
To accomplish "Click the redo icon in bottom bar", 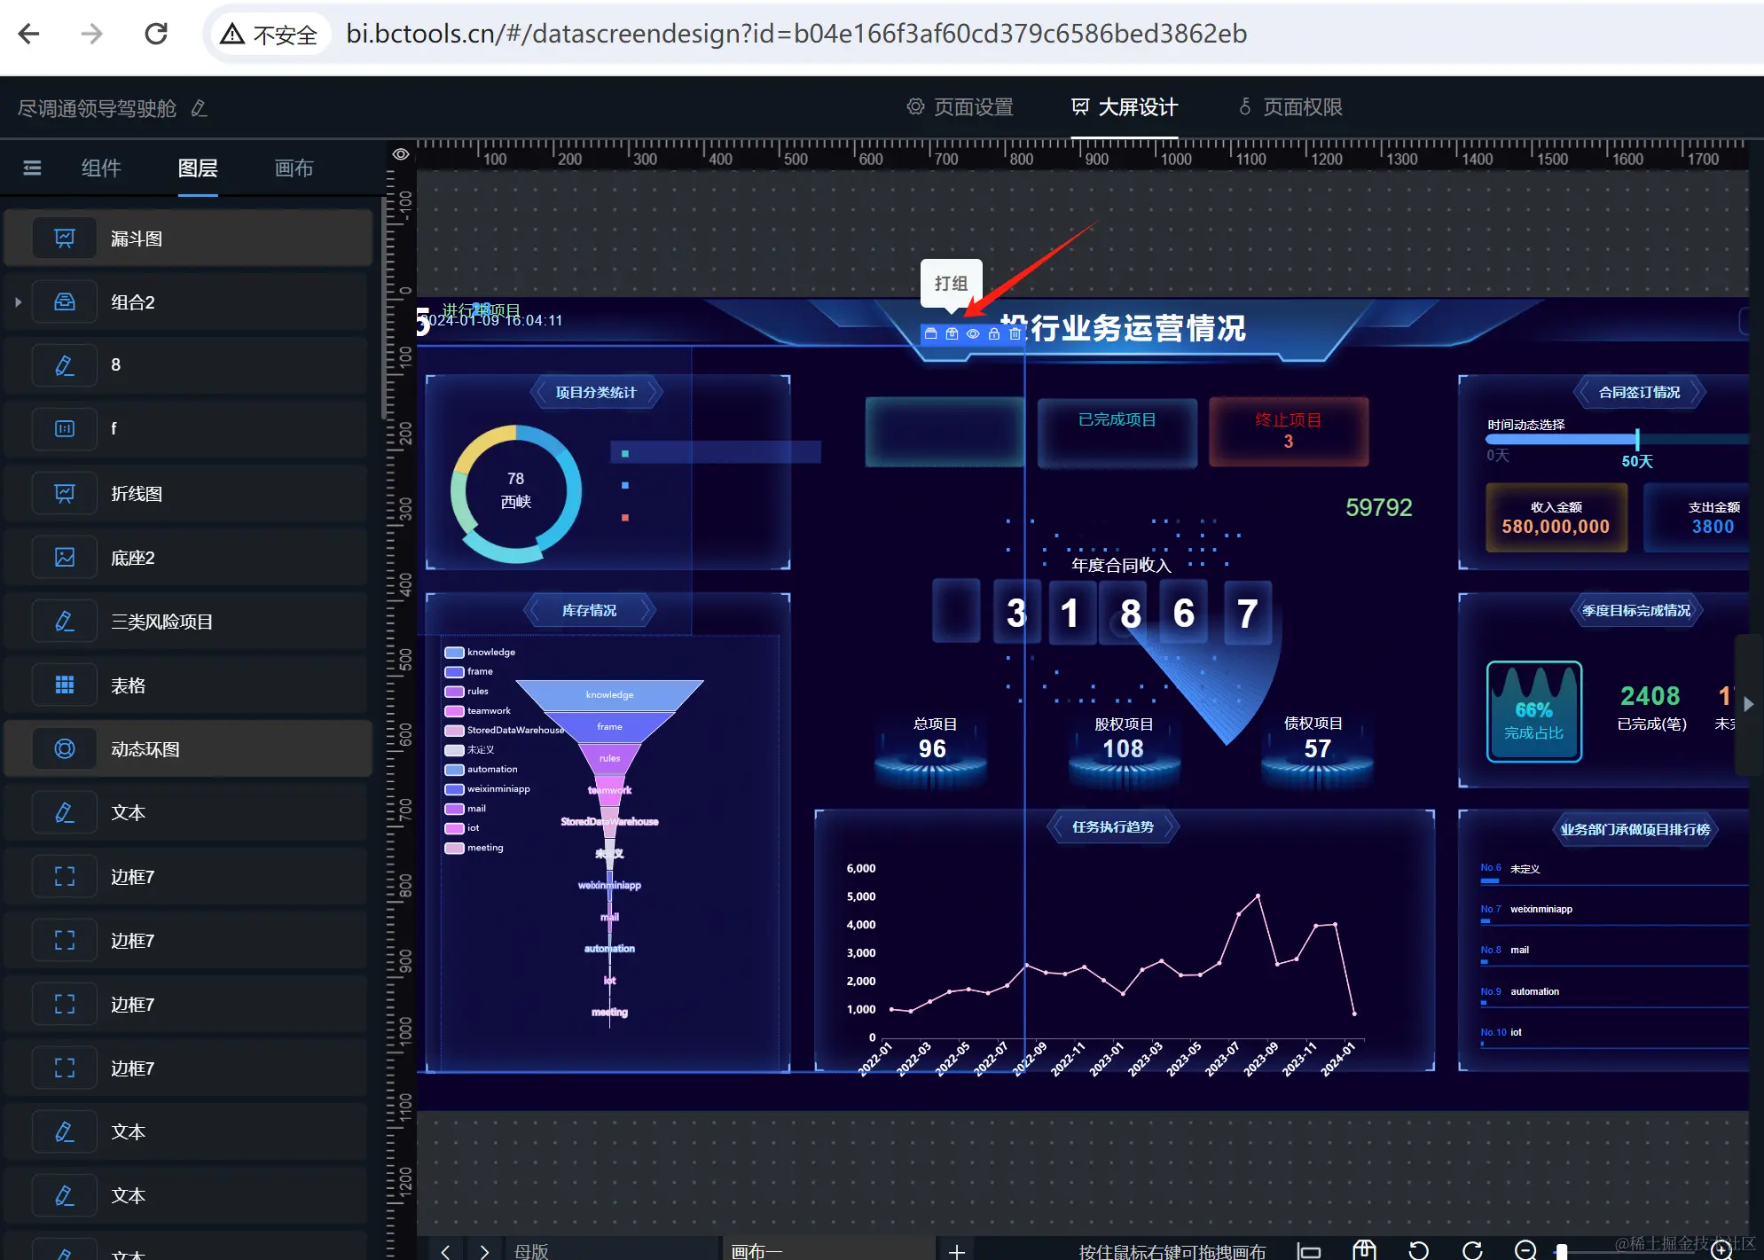I will click(x=1472, y=1250).
